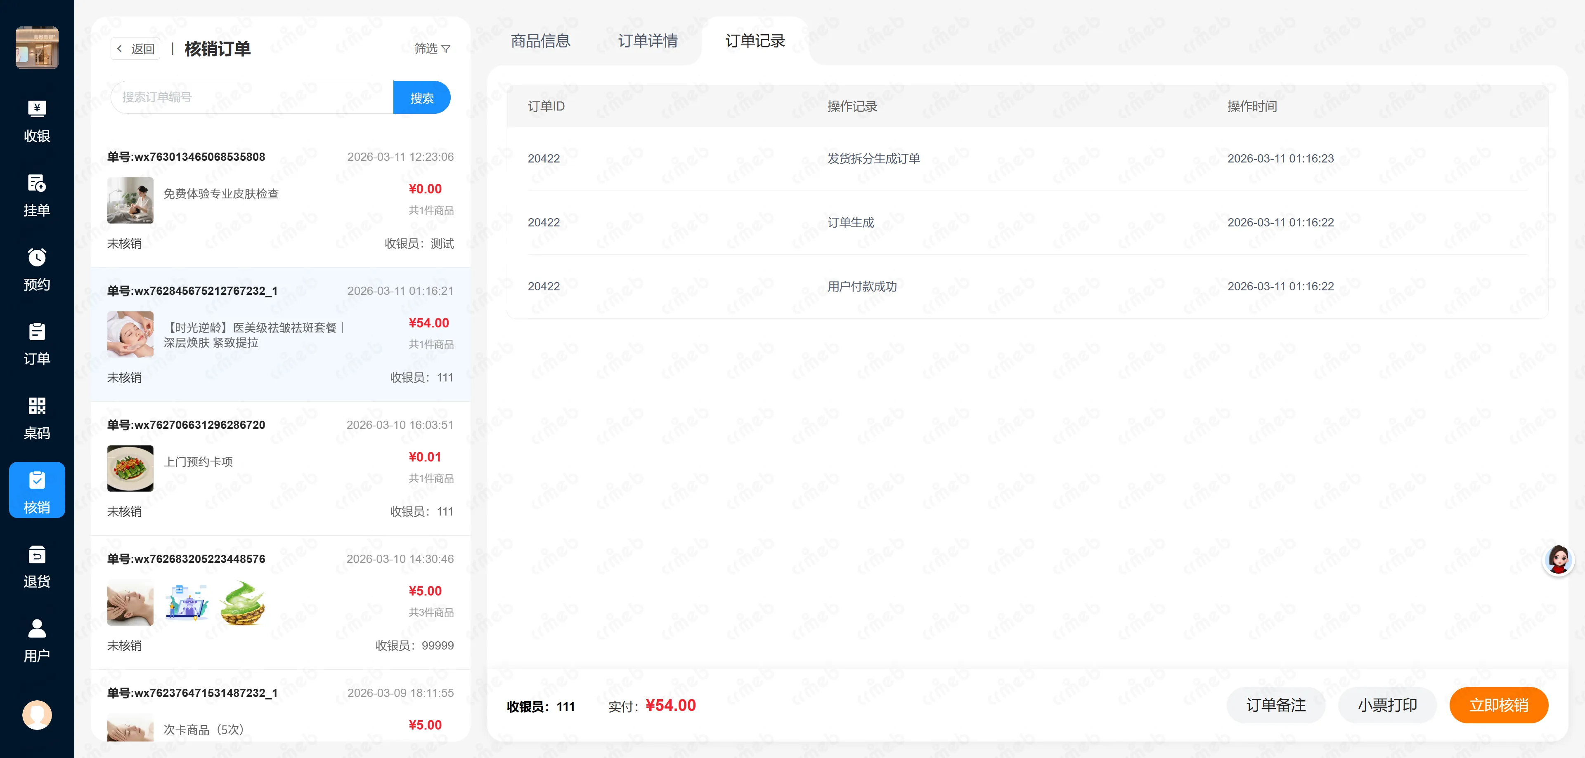Open the customer service floating avatar
This screenshot has height=758, width=1585.
1558,560
